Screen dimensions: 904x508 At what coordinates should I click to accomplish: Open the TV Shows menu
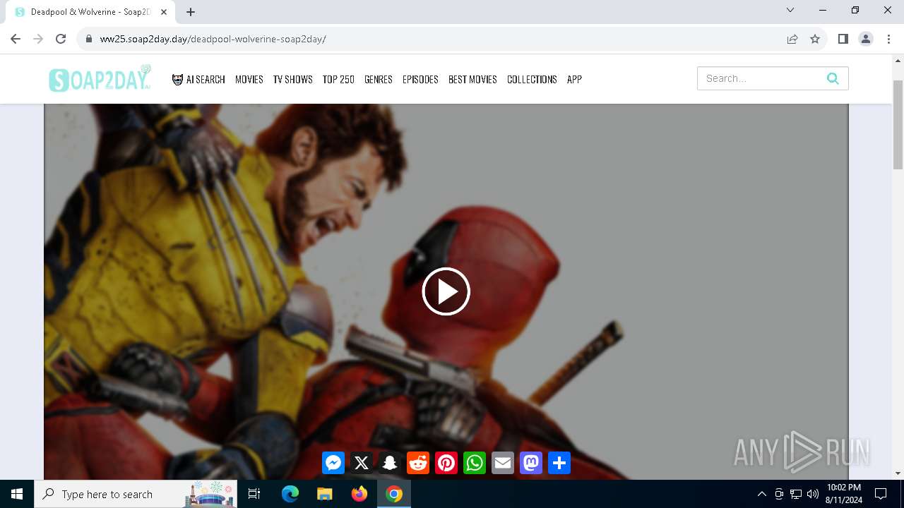[x=293, y=79]
